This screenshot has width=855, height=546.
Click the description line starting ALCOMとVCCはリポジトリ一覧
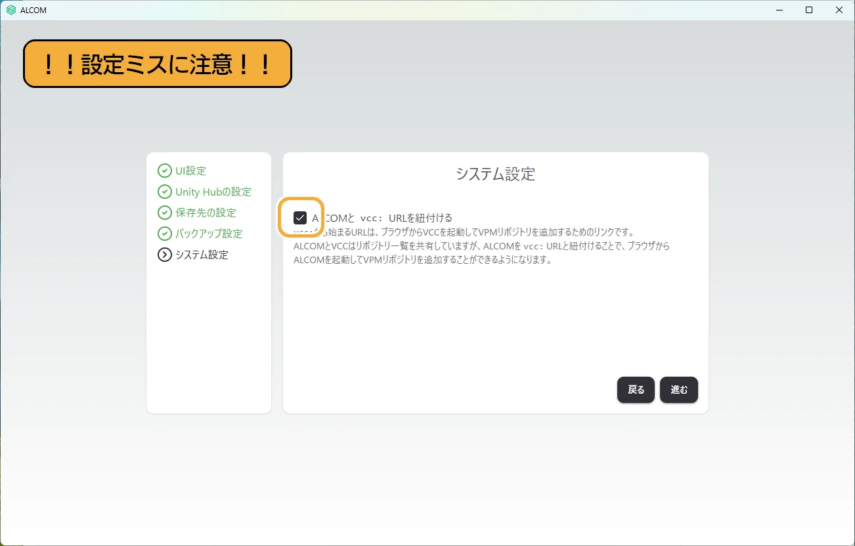click(x=481, y=245)
